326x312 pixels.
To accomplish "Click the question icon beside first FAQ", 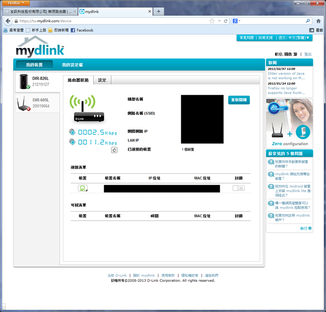I will (271, 162).
